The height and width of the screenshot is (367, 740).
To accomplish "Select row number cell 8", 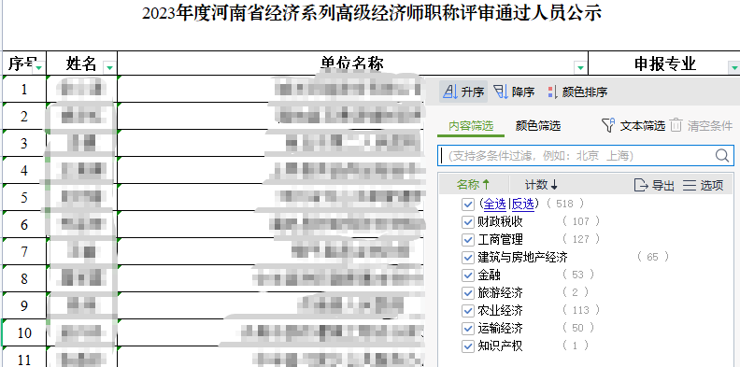I will (24, 279).
